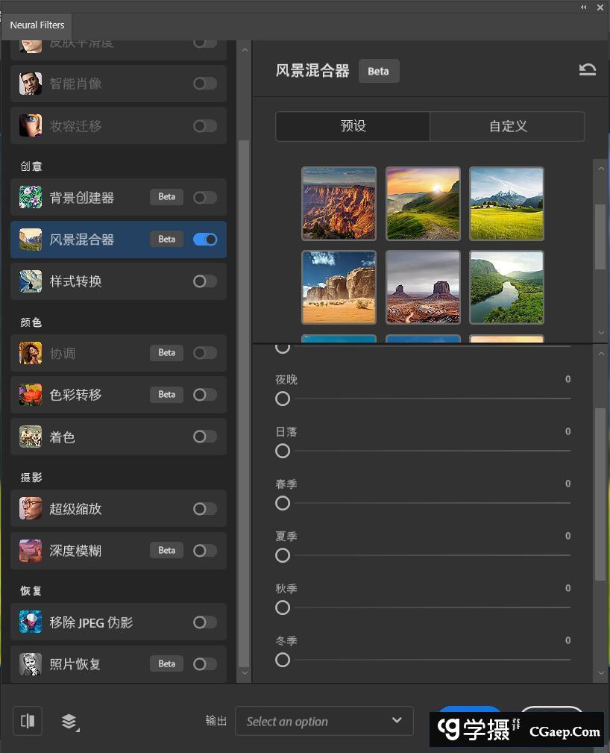Click the 超级缩放 filter icon

30,508
